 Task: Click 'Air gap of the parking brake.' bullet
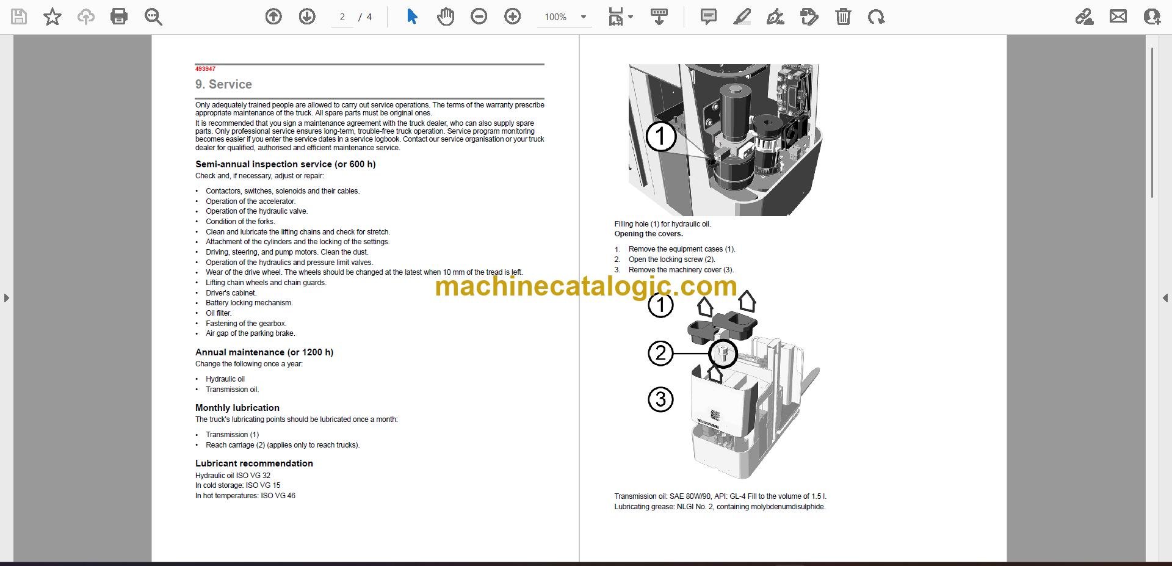click(x=250, y=333)
